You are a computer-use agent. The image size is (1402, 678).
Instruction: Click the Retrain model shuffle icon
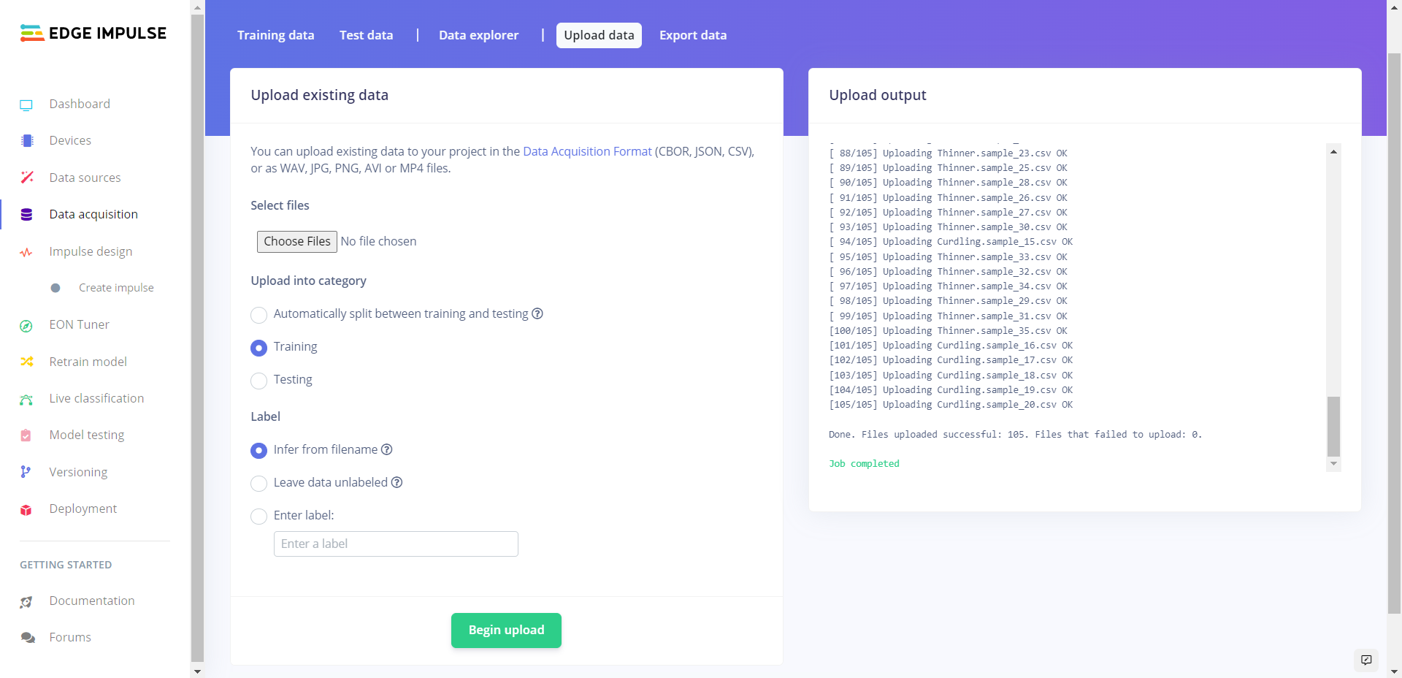[x=27, y=362]
